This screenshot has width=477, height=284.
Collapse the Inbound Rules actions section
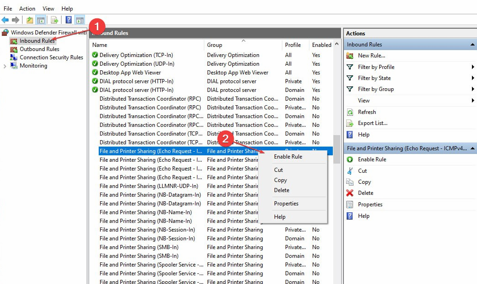coord(472,45)
